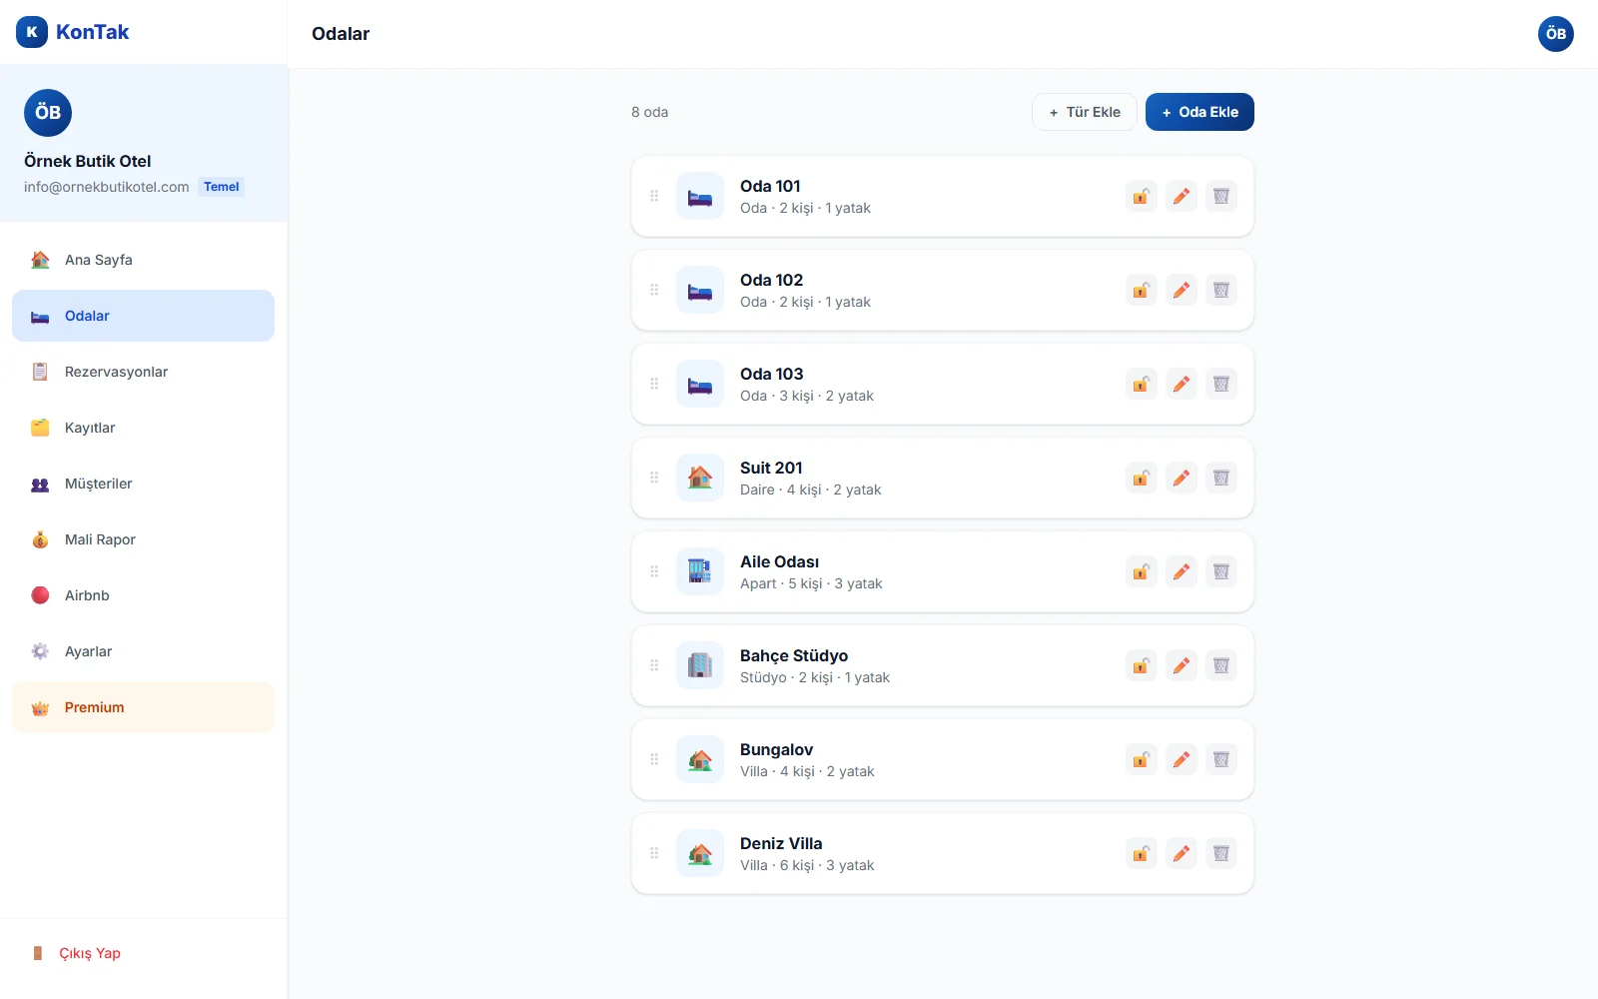Click the drag handle of Oda 101

click(654, 196)
